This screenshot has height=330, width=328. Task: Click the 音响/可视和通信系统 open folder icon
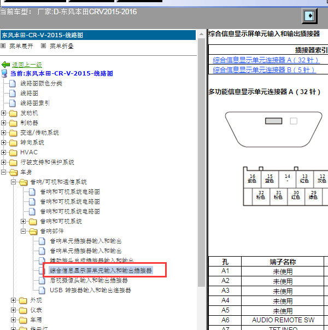click(x=24, y=182)
